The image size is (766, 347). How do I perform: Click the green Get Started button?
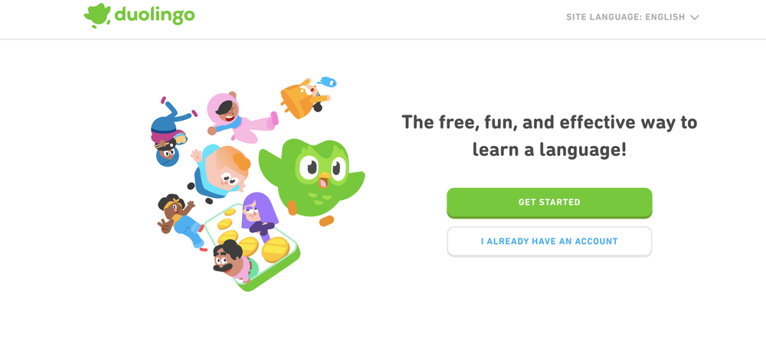click(549, 203)
